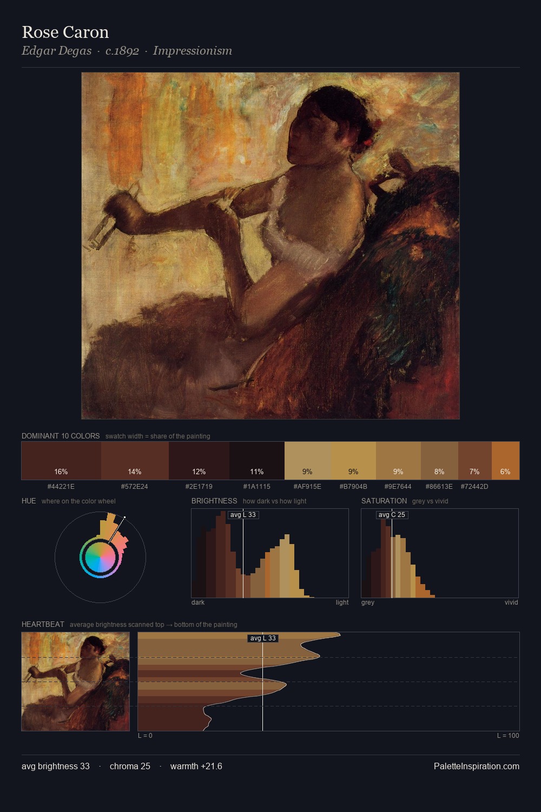This screenshot has height=812, width=541.
Task: Click the swatch above the #AF915E label
Action: pyautogui.click(x=307, y=461)
